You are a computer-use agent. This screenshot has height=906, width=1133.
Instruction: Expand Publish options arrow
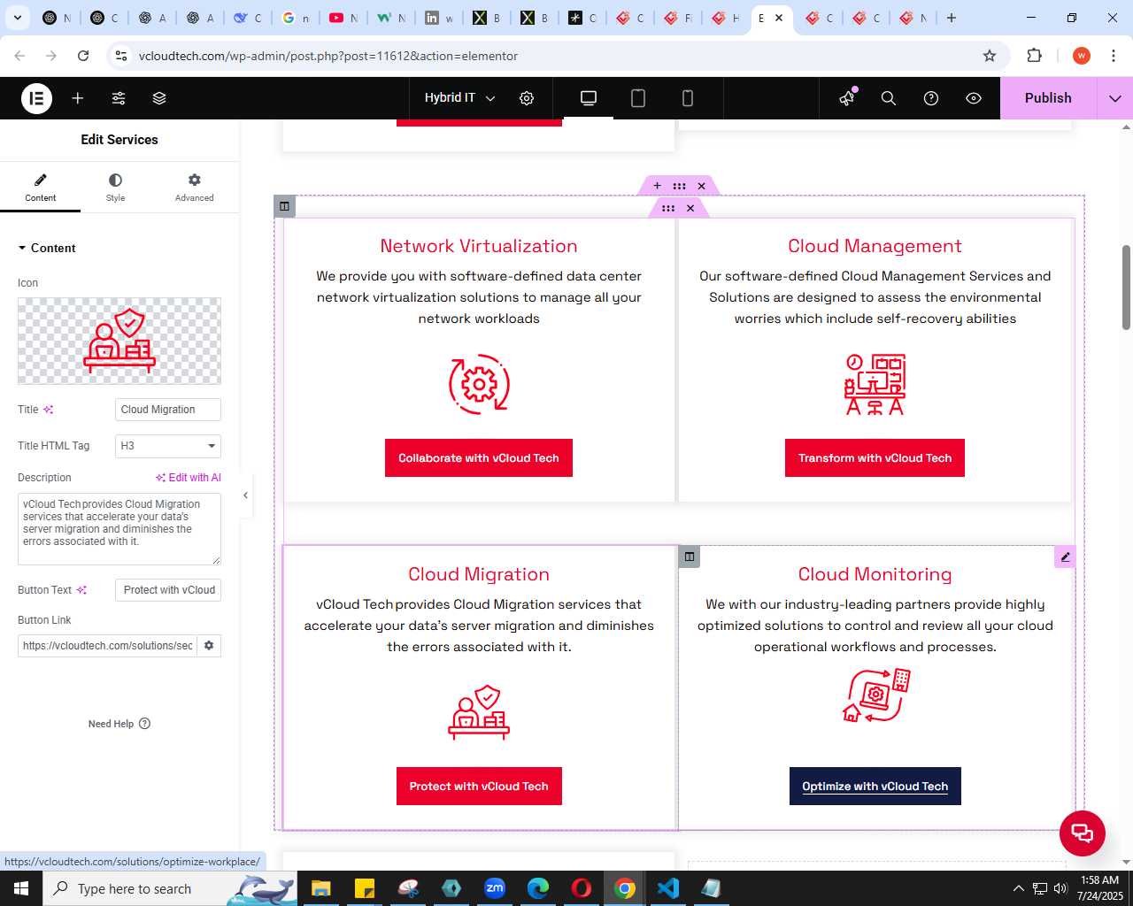point(1115,98)
